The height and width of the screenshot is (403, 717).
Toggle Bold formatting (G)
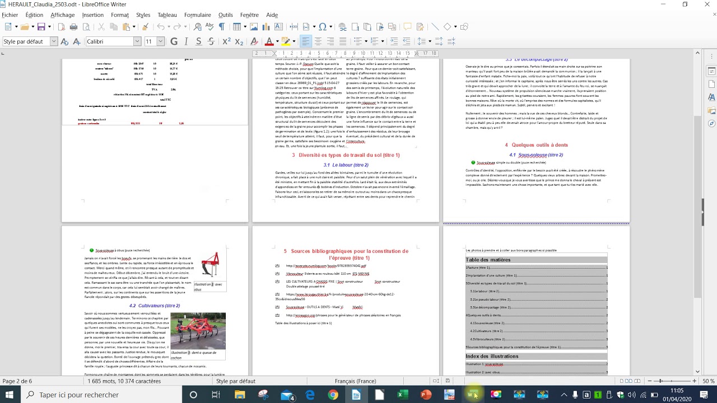point(174,41)
